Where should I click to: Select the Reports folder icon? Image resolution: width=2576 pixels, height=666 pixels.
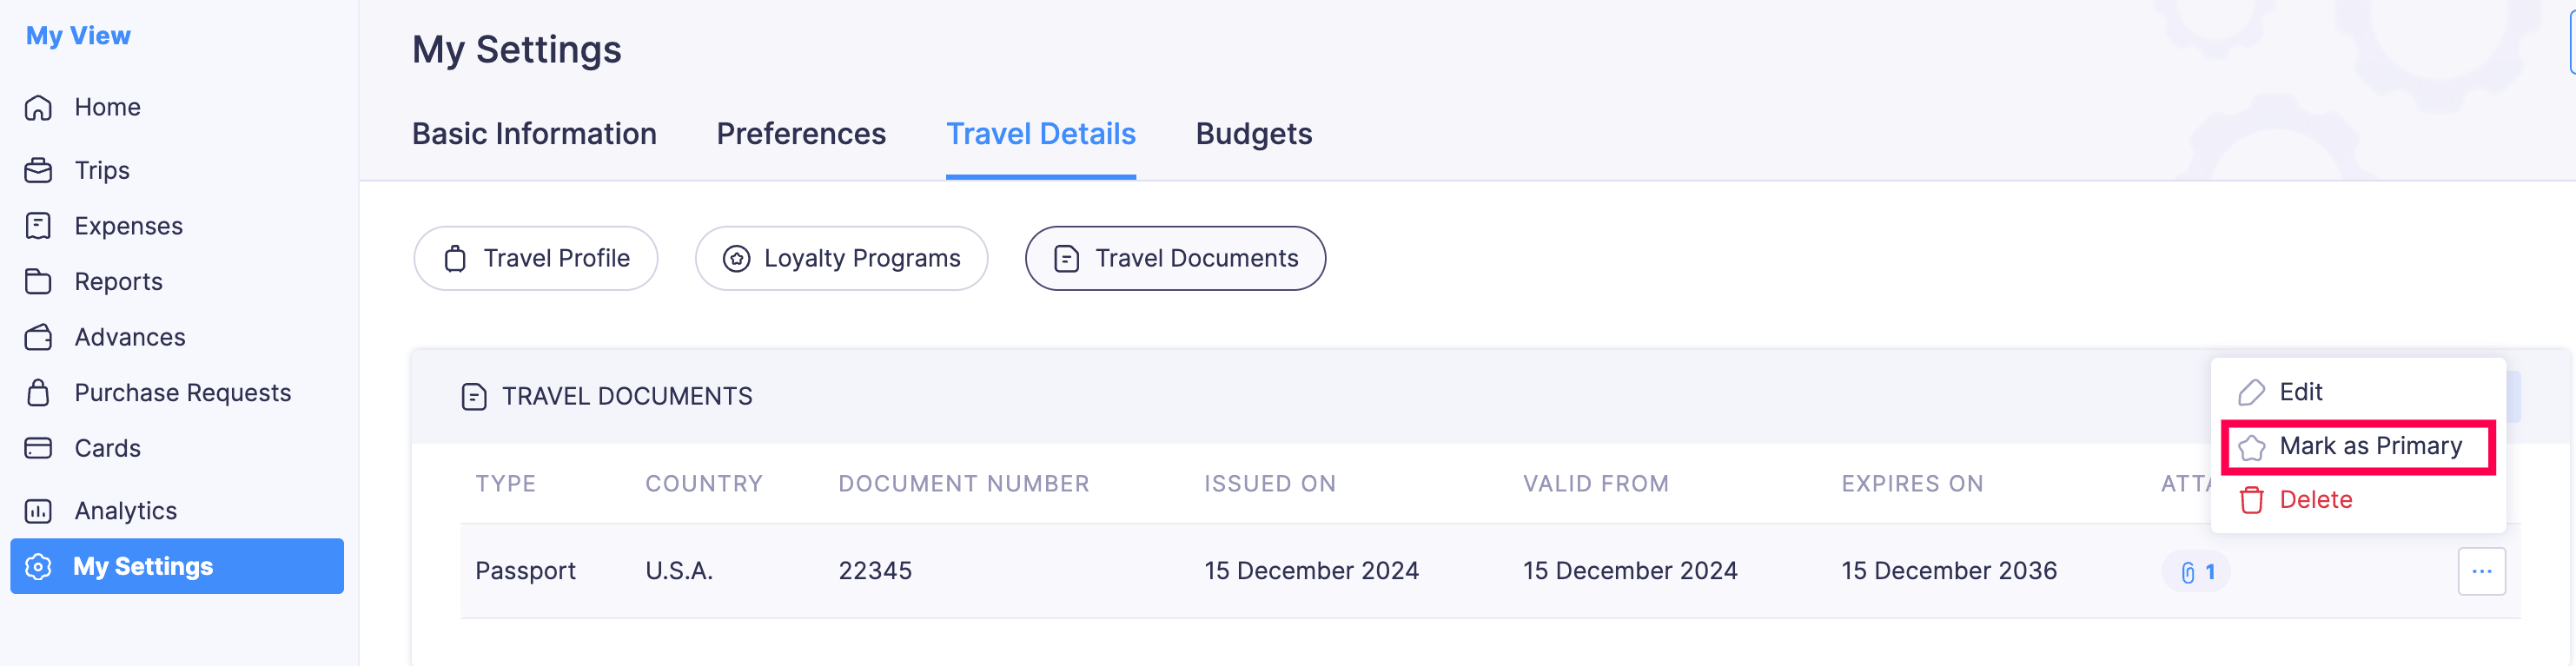[38, 281]
